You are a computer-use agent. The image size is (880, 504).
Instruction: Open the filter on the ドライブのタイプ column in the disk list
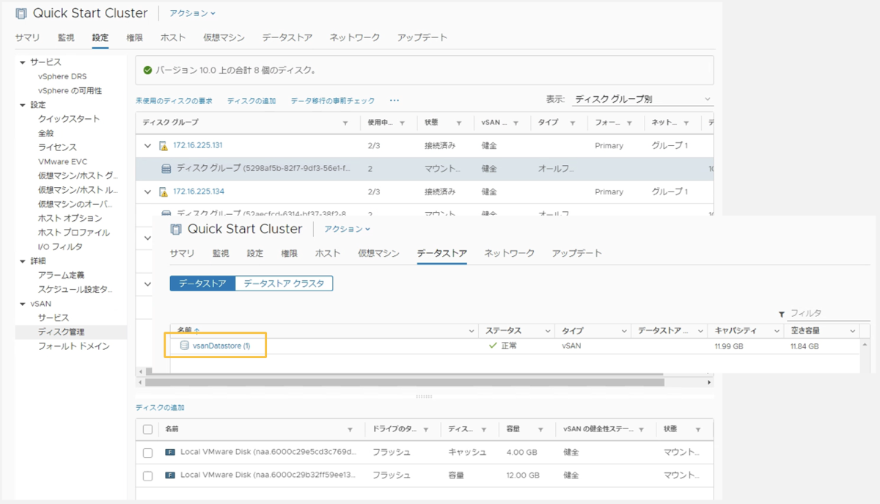[x=427, y=430]
